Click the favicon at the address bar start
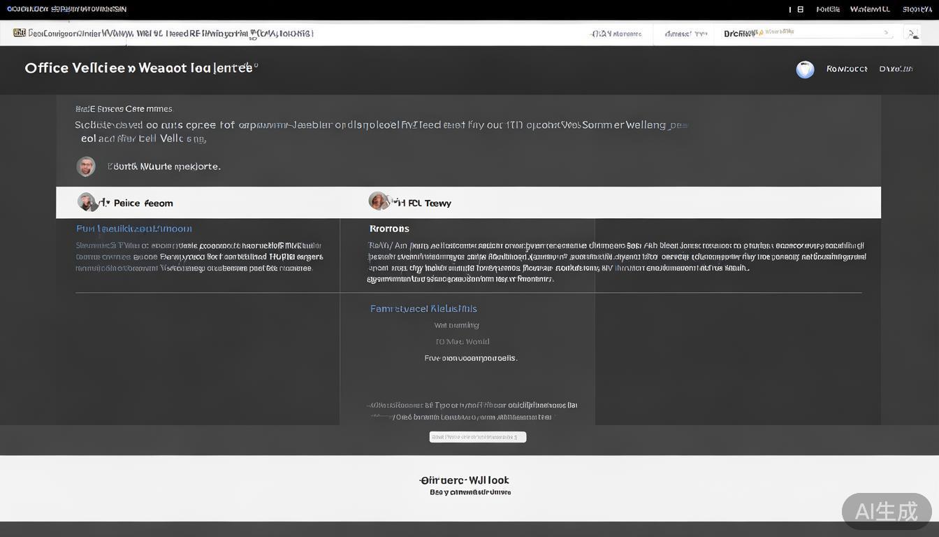Viewport: 939px width, 537px height. 19,33
